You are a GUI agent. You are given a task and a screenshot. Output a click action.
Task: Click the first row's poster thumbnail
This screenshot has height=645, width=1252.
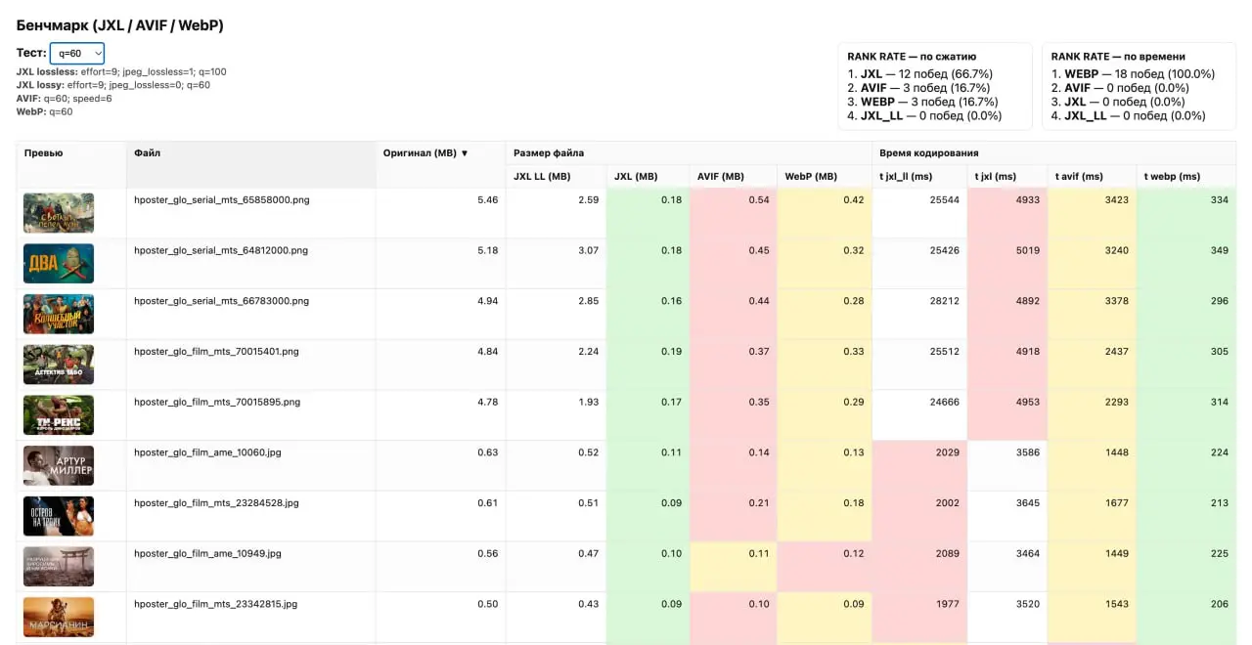tap(59, 213)
